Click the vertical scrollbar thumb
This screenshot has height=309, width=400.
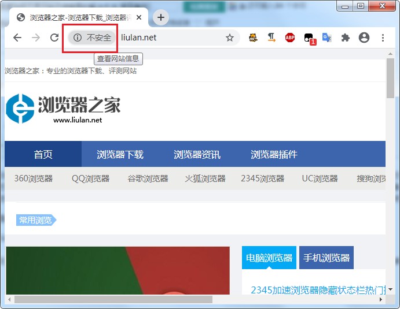pyautogui.click(x=390, y=78)
